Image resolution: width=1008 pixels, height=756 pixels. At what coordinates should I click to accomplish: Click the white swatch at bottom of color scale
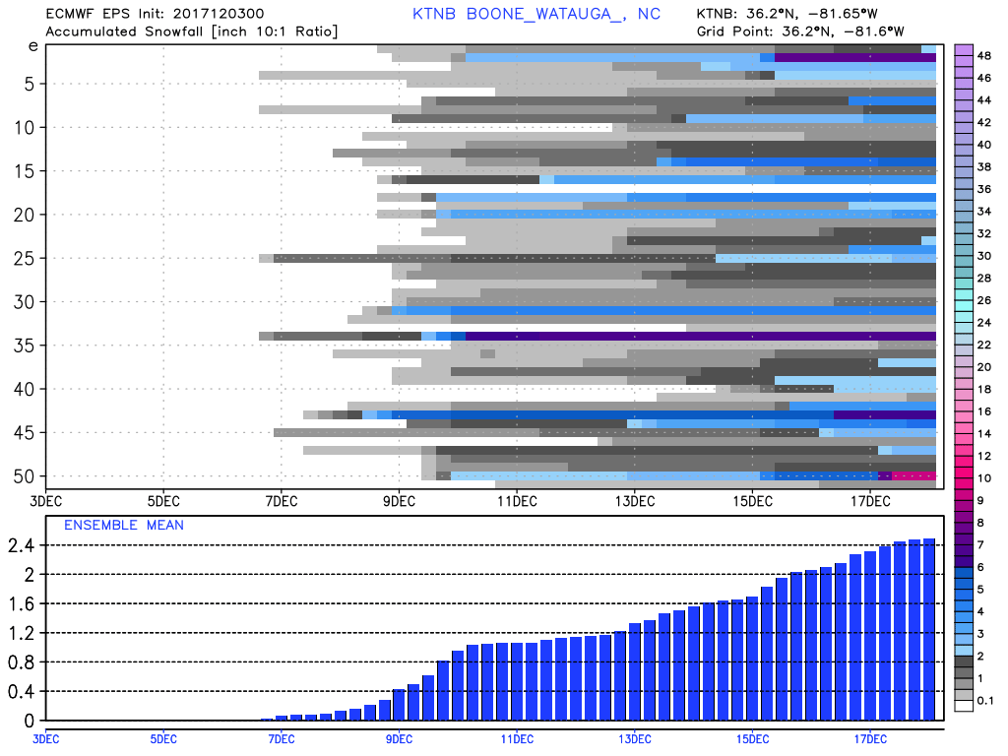964,704
